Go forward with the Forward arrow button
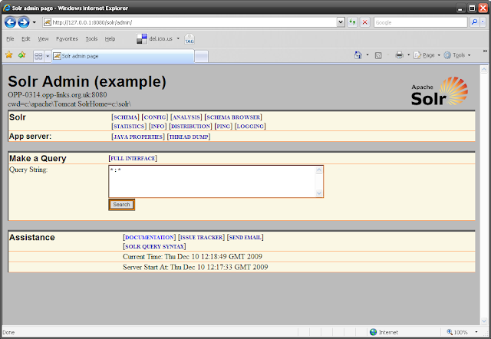Image resolution: width=491 pixels, height=339 pixels. [24, 22]
